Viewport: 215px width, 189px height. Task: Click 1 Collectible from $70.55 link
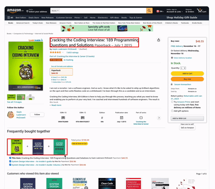pyautogui.click(x=61, y=82)
